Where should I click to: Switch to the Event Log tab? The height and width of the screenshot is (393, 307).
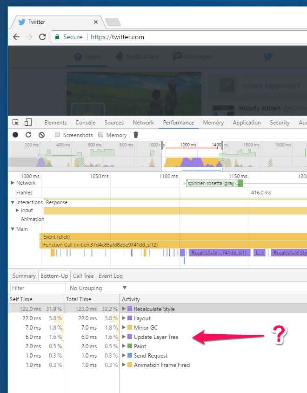coord(111,276)
